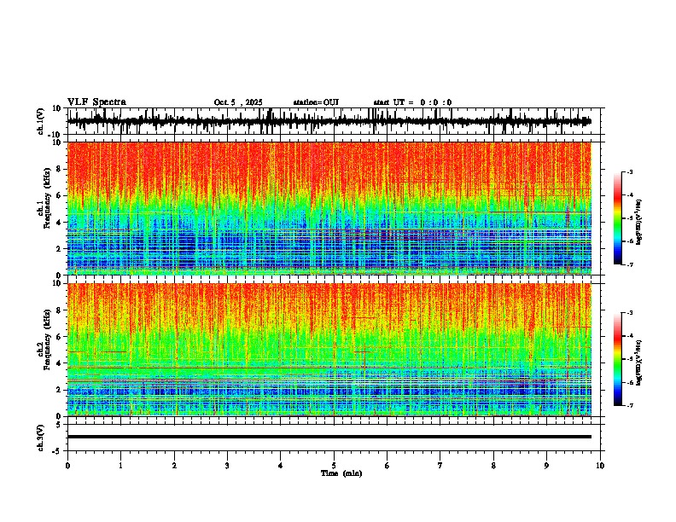This screenshot has width=676, height=522.
Task: Click inside the ch.2 spectrogram panel
Action: point(329,350)
